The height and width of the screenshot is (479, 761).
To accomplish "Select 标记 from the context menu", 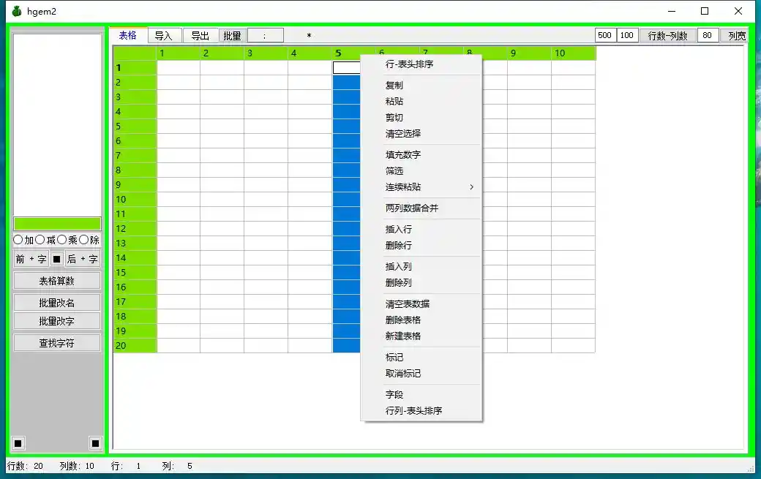I will point(421,358).
